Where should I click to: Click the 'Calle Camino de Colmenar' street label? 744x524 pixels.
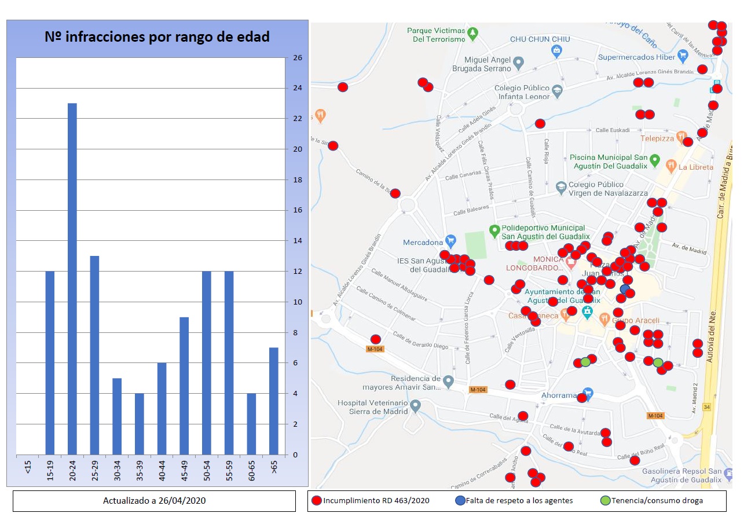coord(386,303)
